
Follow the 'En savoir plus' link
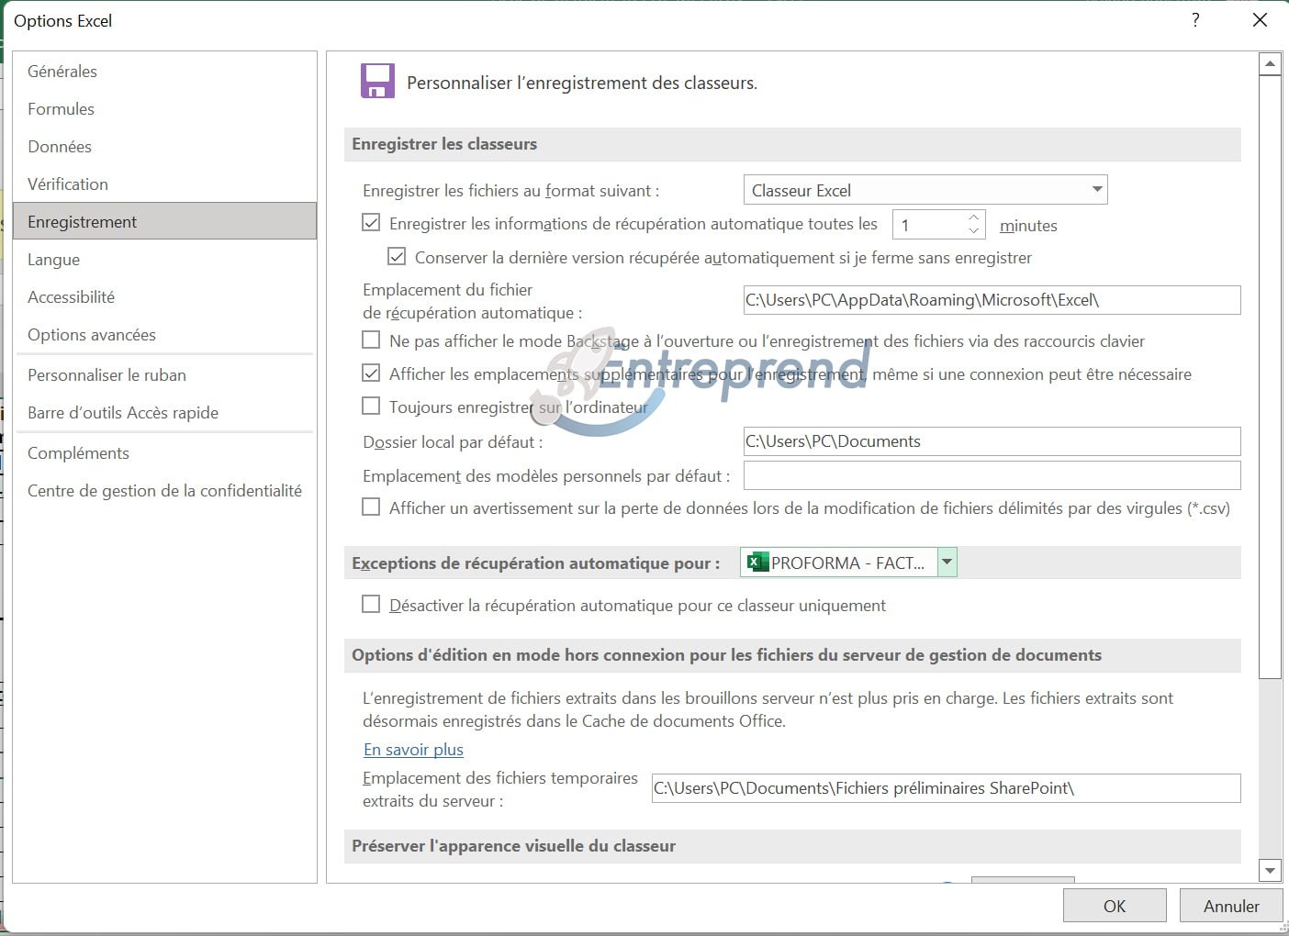click(413, 750)
